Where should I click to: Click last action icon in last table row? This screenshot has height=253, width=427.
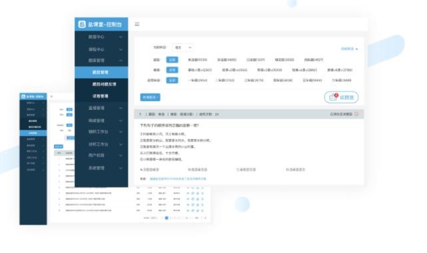click(x=203, y=210)
